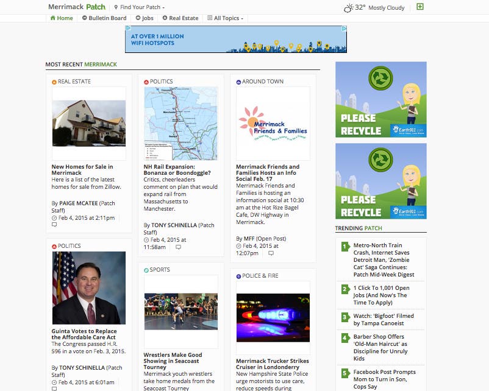Click the Merrimack link in Most Recent heading

[x=101, y=64]
